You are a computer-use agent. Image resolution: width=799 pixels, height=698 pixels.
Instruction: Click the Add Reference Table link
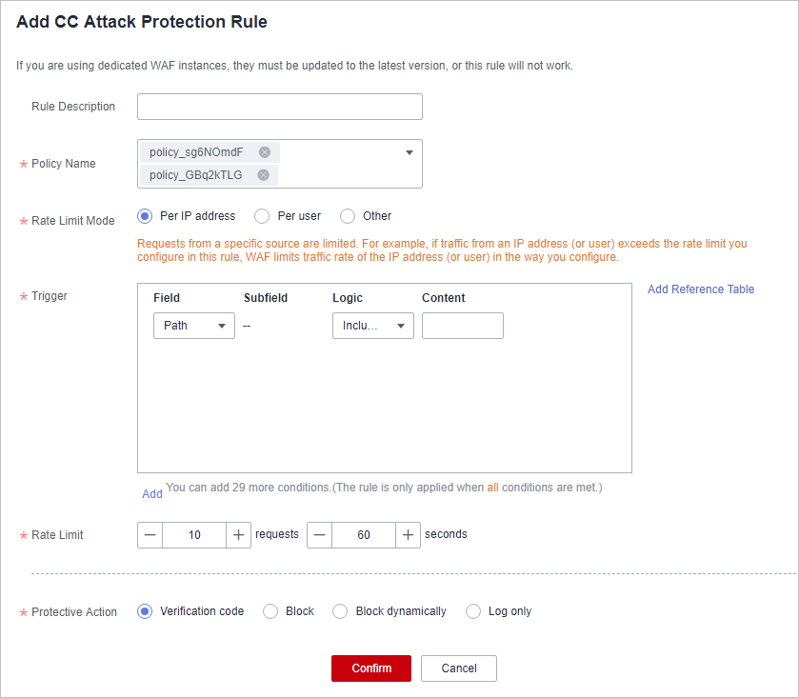[x=701, y=289]
